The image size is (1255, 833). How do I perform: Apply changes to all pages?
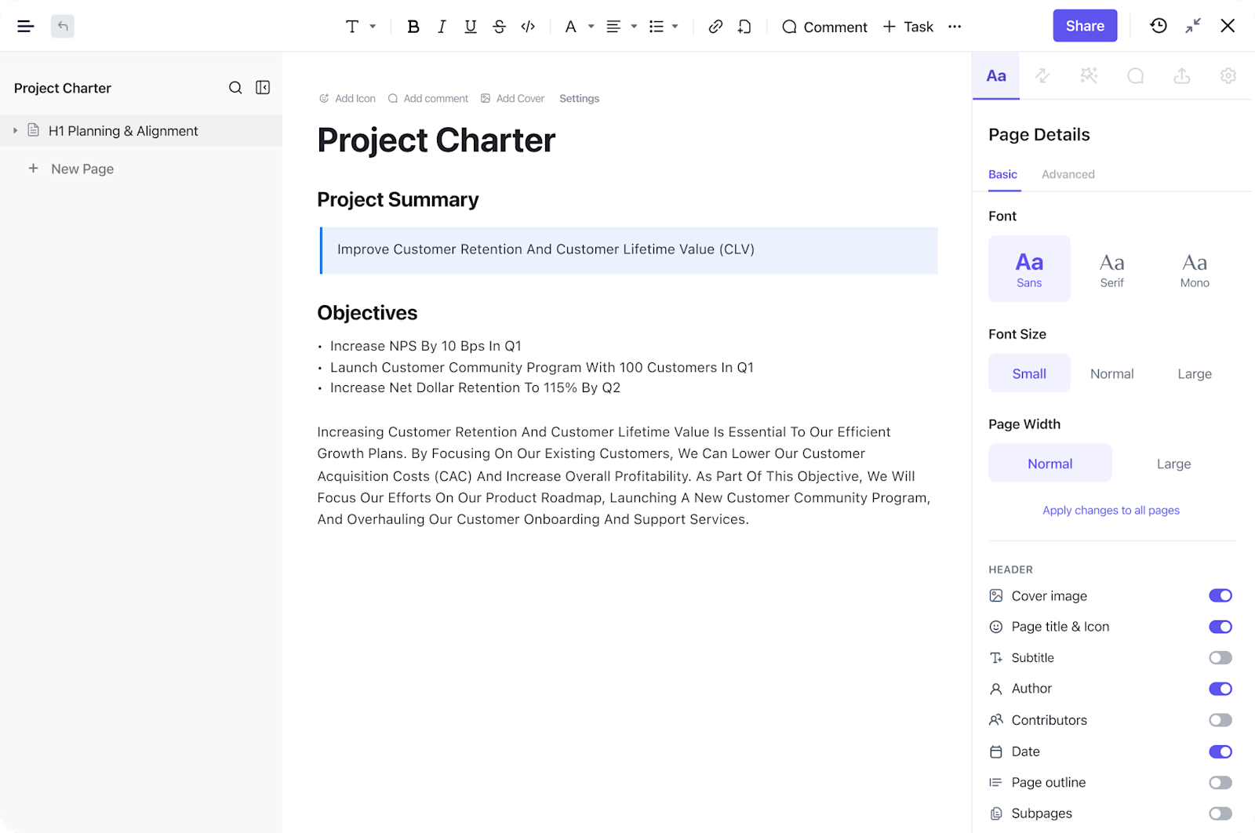(x=1111, y=510)
